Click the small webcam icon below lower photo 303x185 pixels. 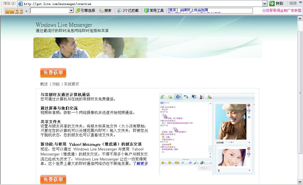point(219,171)
